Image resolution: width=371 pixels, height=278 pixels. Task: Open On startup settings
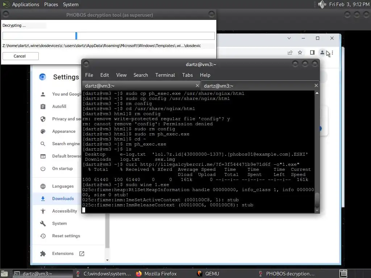[62, 169]
